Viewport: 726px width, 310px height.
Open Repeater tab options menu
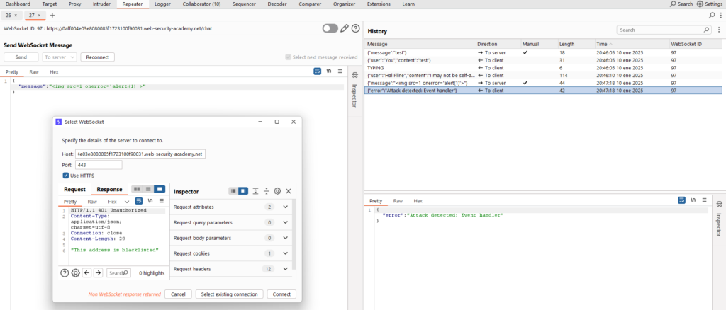(721, 16)
